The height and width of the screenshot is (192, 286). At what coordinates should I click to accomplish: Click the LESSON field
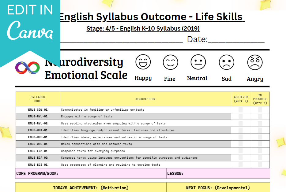(x=218, y=173)
